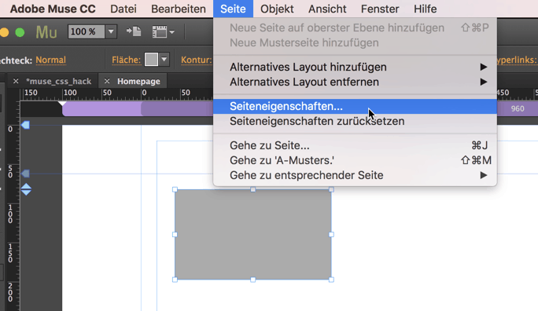Open the zoom percentage dropdown arrow
Viewport: 538px width, 311px height.
111,31
